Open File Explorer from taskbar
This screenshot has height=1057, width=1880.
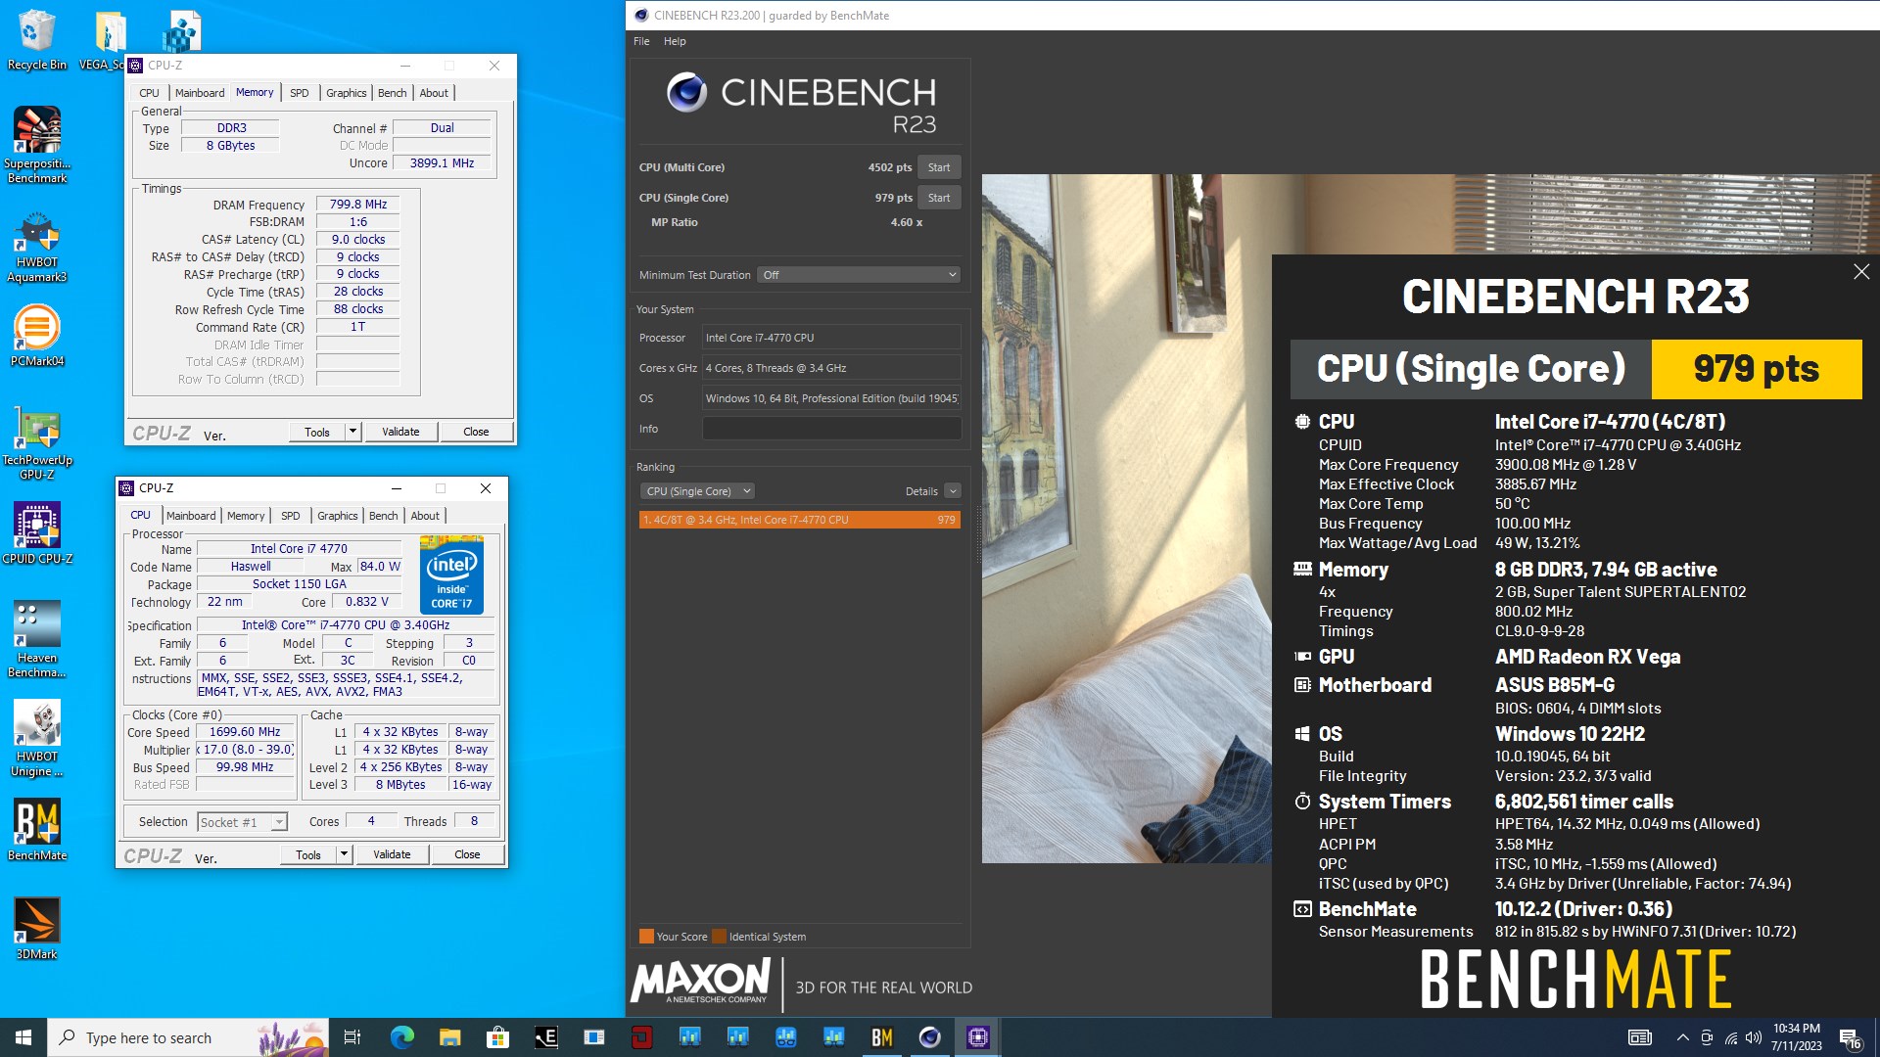[449, 1037]
